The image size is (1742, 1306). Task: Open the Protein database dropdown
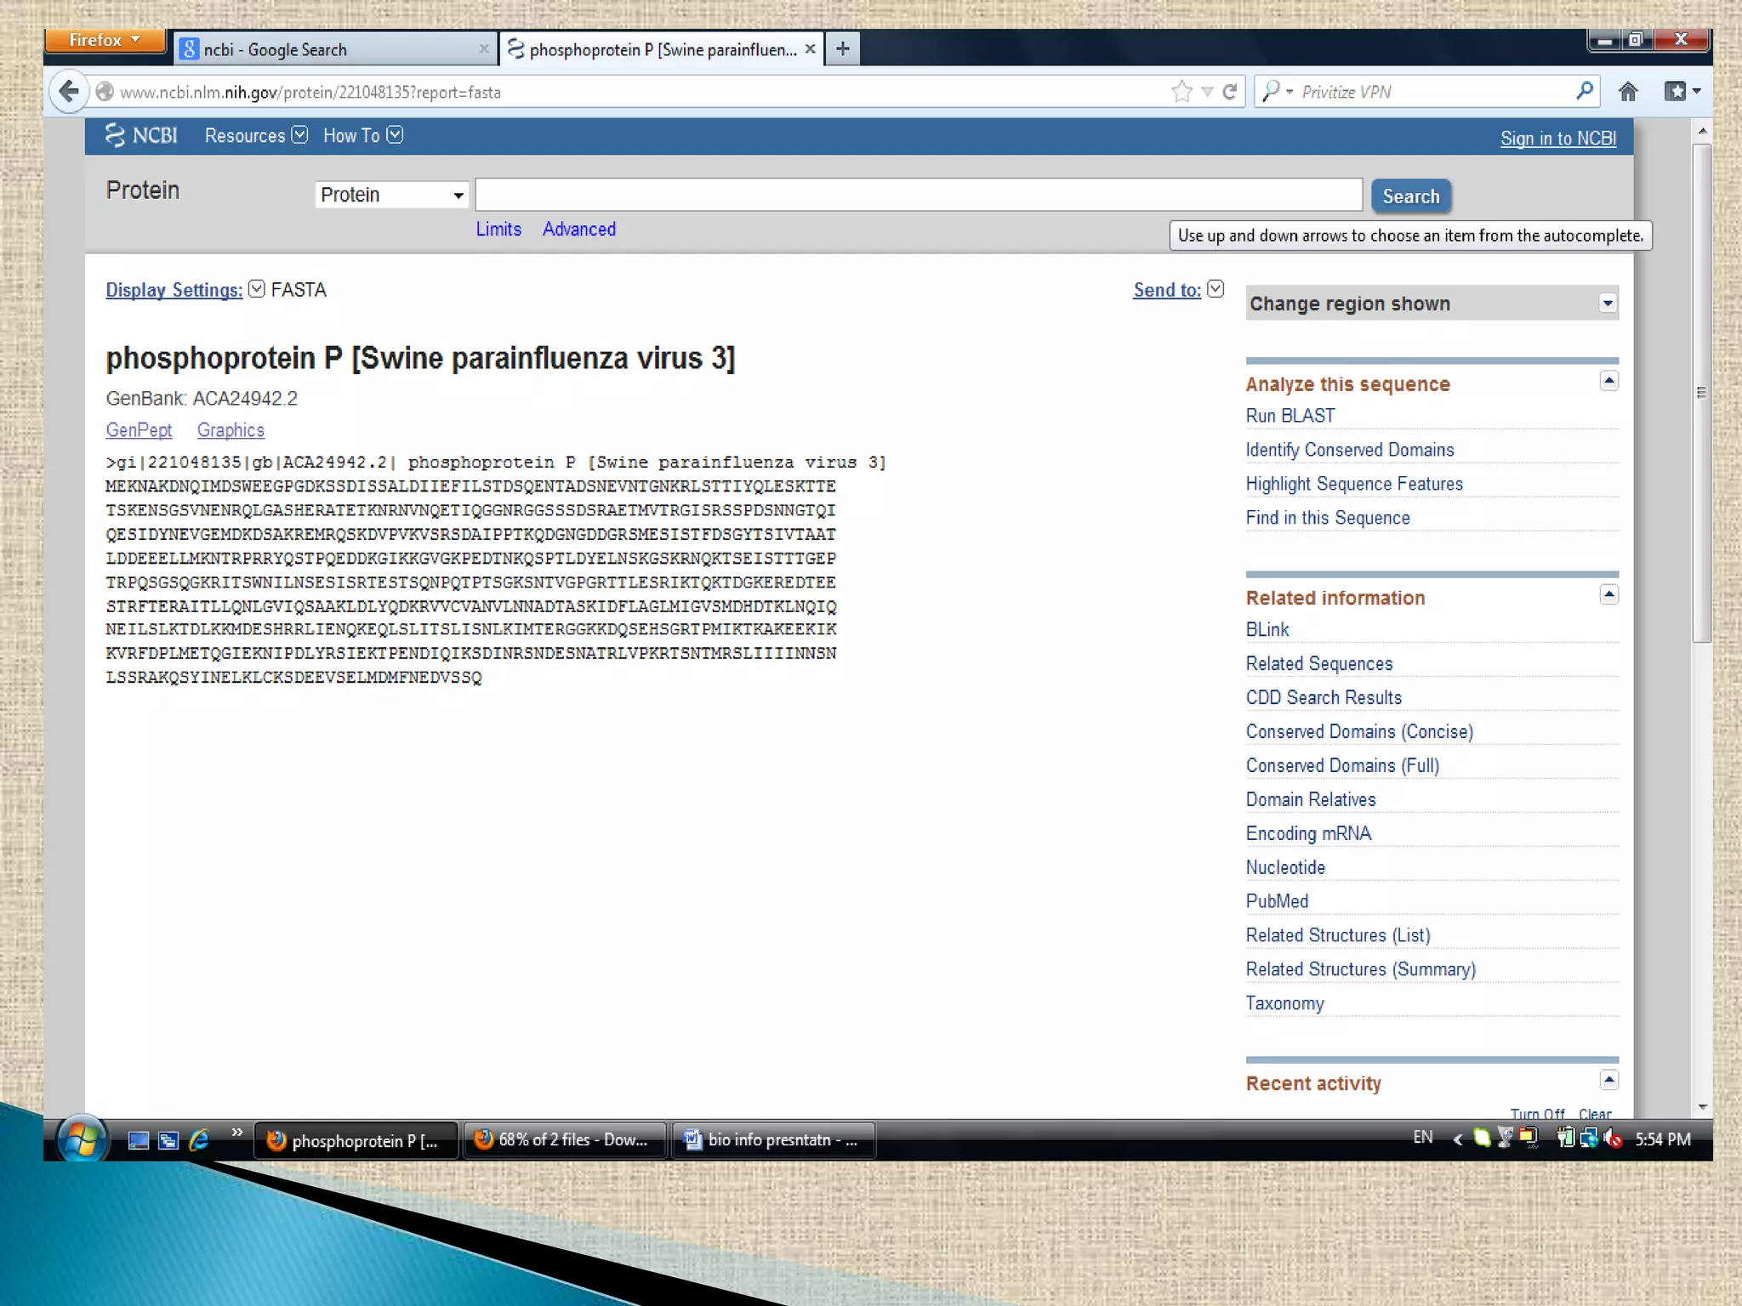pos(391,195)
